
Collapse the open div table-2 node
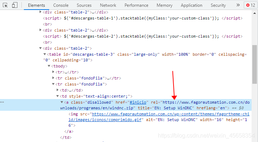[x=40, y=48]
